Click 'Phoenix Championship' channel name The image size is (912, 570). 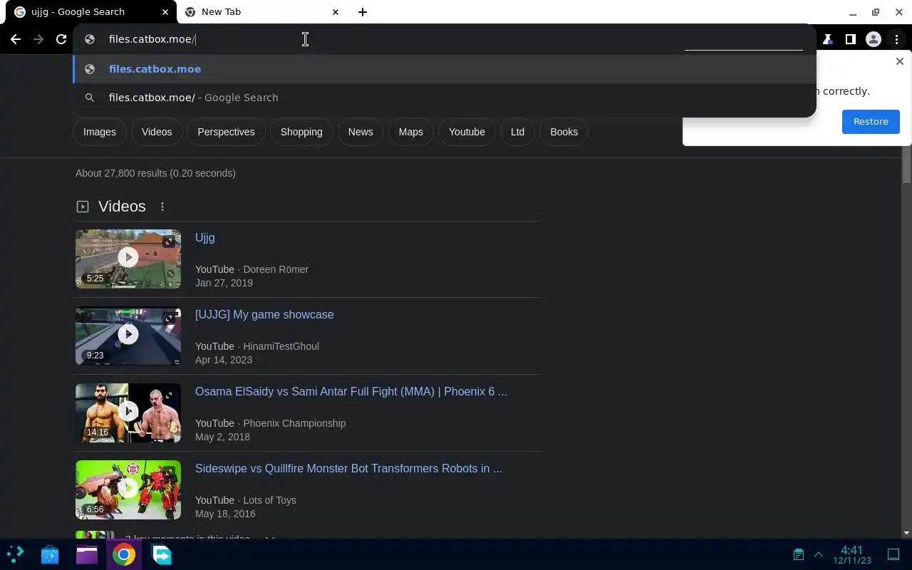point(294,423)
